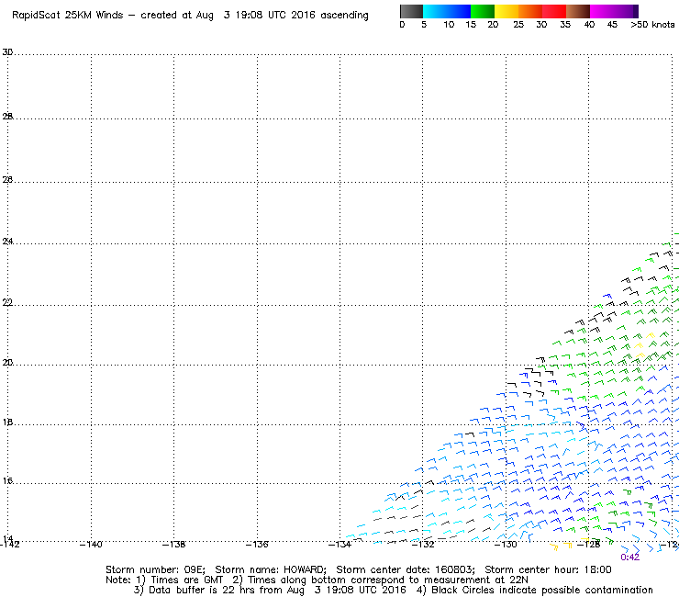Click the 'Black Circles indicate possible contamination' note
The width and height of the screenshot is (679, 597).
coord(541,590)
